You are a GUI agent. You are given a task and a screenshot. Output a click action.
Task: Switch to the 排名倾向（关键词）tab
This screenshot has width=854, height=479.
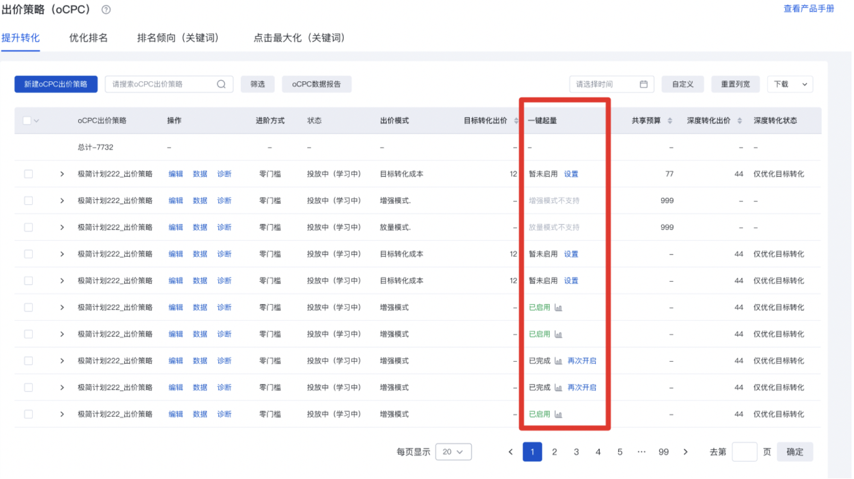[x=180, y=38]
